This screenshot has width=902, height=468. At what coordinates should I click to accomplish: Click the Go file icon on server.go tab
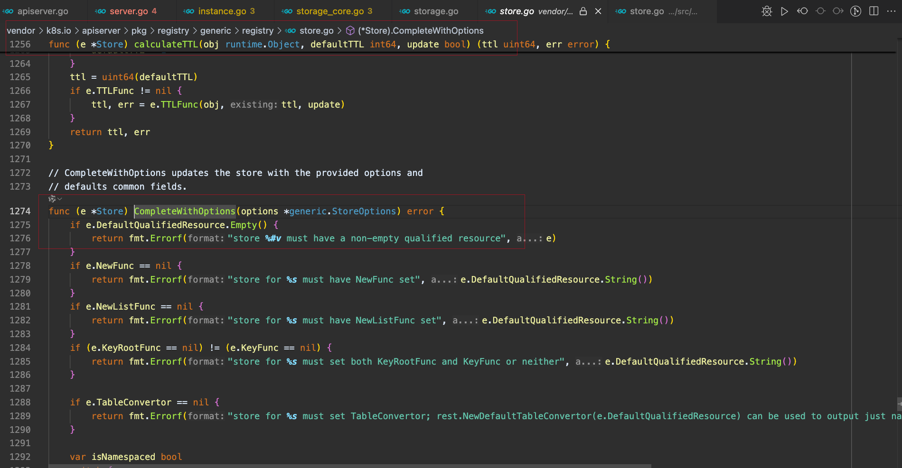coord(100,11)
